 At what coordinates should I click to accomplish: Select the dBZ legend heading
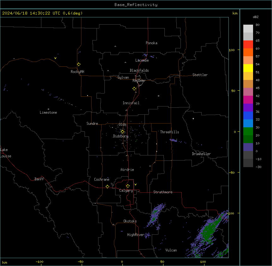click(256, 17)
